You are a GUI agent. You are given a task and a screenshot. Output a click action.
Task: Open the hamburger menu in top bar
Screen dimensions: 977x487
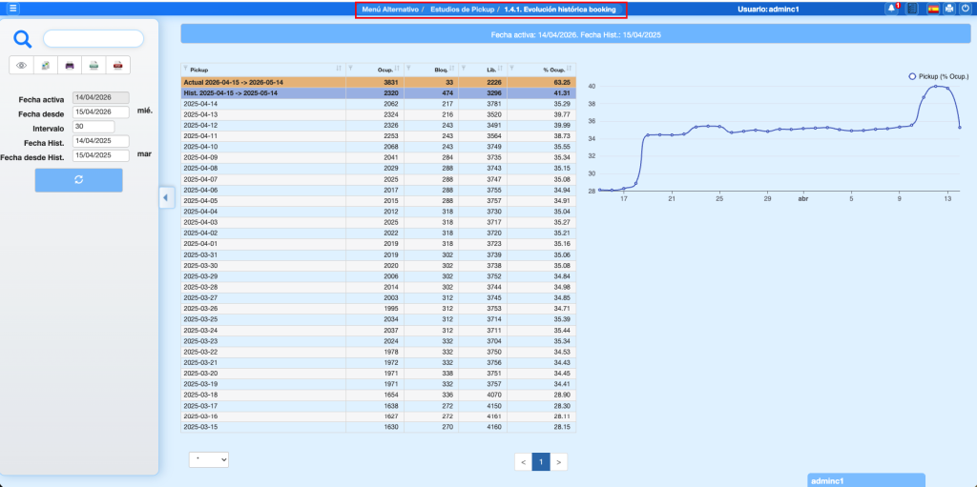pos(13,9)
